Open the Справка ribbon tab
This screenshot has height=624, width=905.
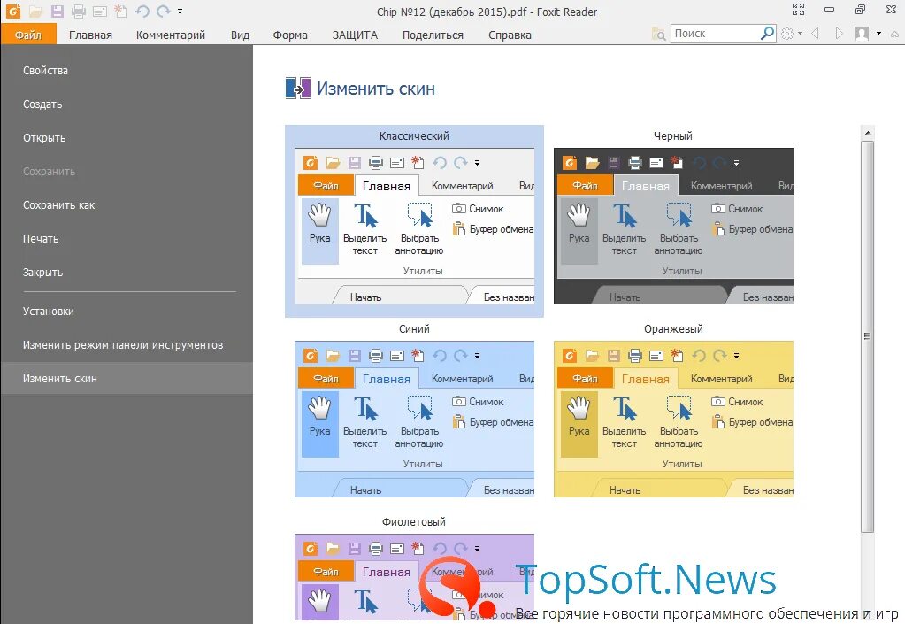point(510,35)
